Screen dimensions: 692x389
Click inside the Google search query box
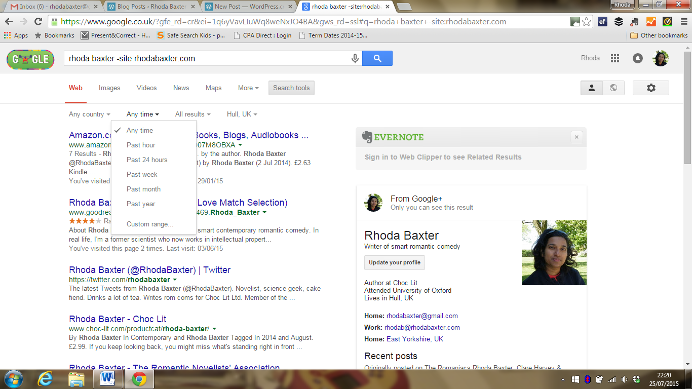pos(208,58)
